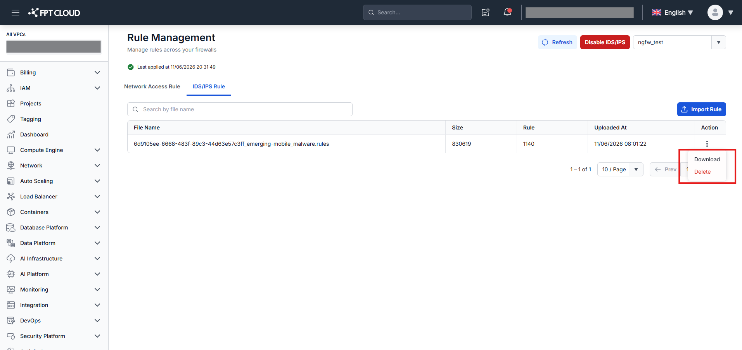Click the Load Balancer icon

click(x=11, y=197)
